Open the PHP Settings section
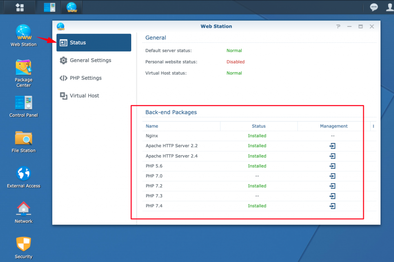Image resolution: width=394 pixels, height=262 pixels. click(94, 78)
